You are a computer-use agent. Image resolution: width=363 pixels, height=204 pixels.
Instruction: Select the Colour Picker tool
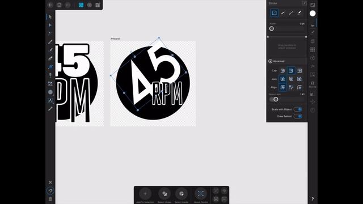[50, 109]
